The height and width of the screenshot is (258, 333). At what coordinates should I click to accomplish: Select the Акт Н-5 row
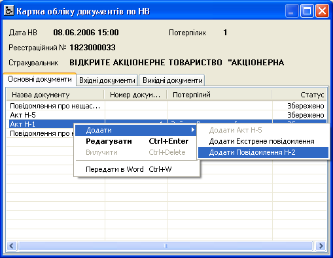pyautogui.click(x=167, y=115)
